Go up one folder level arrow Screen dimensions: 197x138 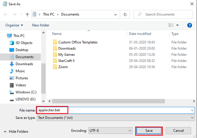(x=27, y=14)
